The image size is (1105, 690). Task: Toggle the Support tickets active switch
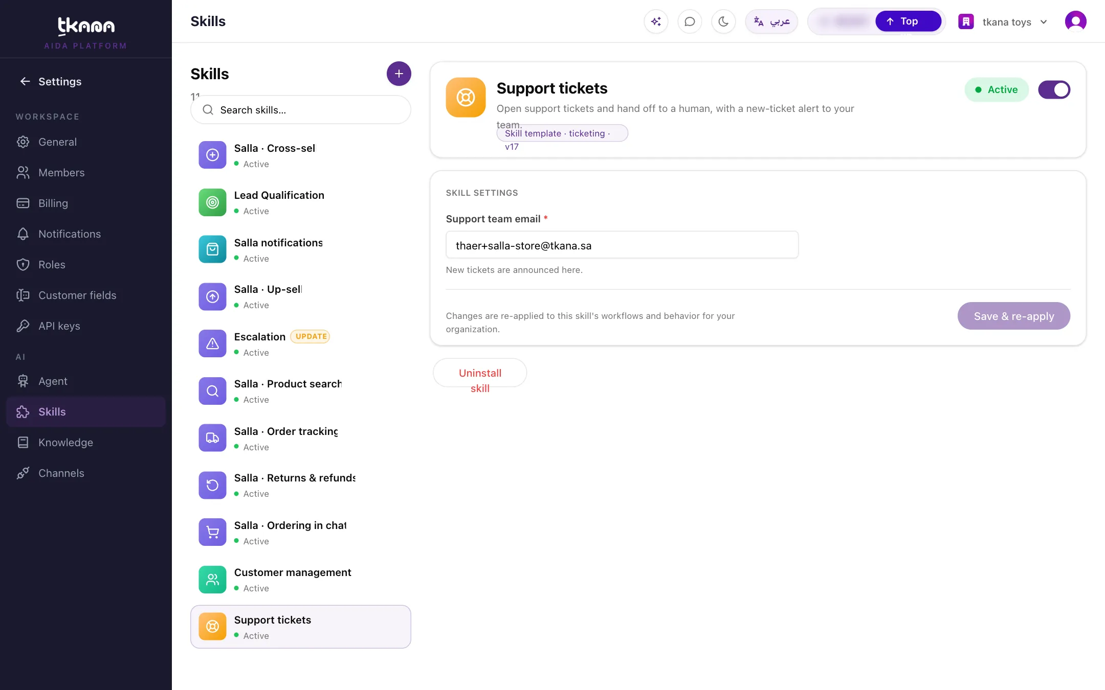(x=1054, y=90)
